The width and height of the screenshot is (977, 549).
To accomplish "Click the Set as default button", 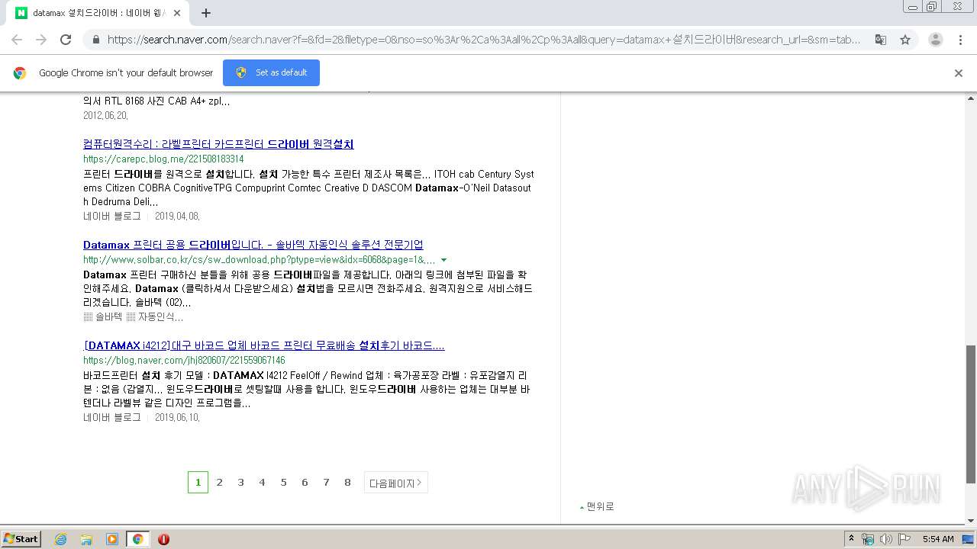I will 271,72.
